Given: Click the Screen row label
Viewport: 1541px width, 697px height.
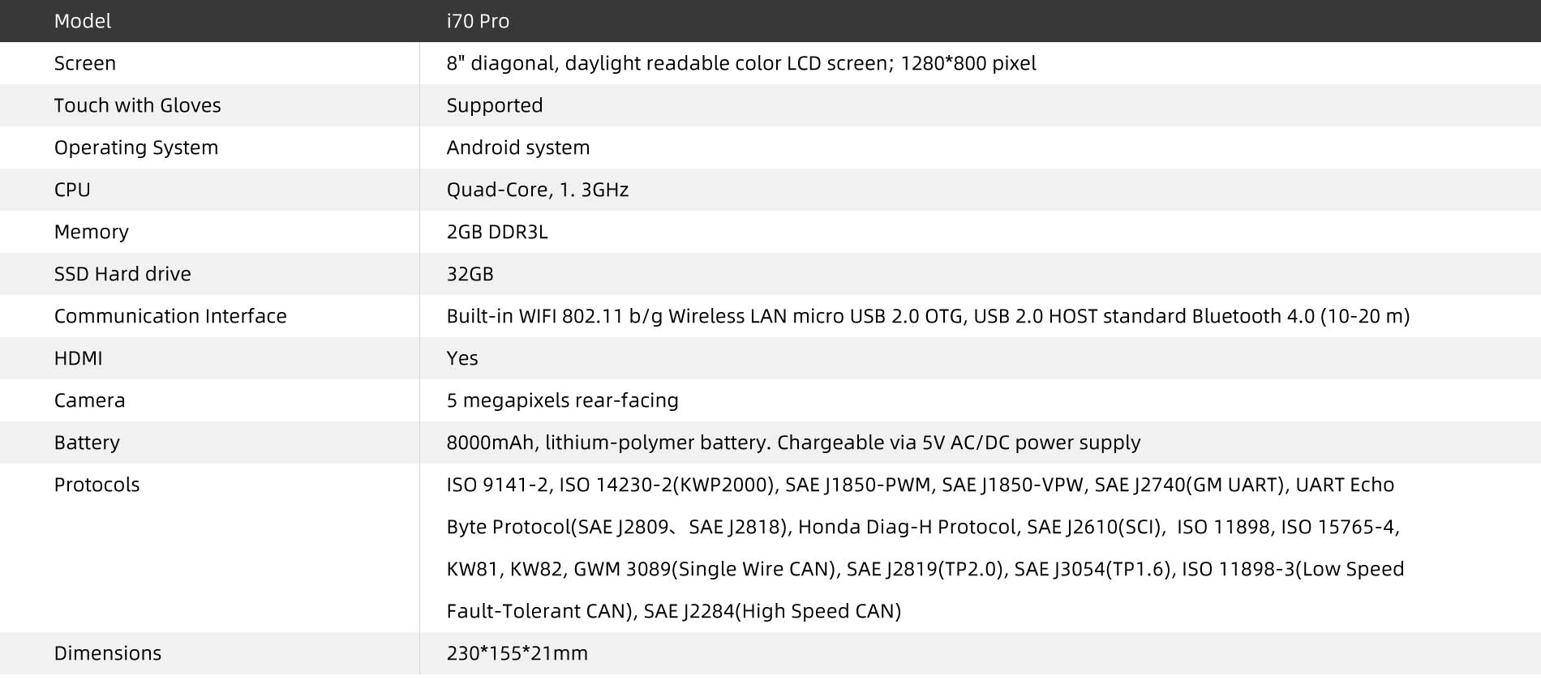Looking at the screenshot, I should click(x=85, y=63).
